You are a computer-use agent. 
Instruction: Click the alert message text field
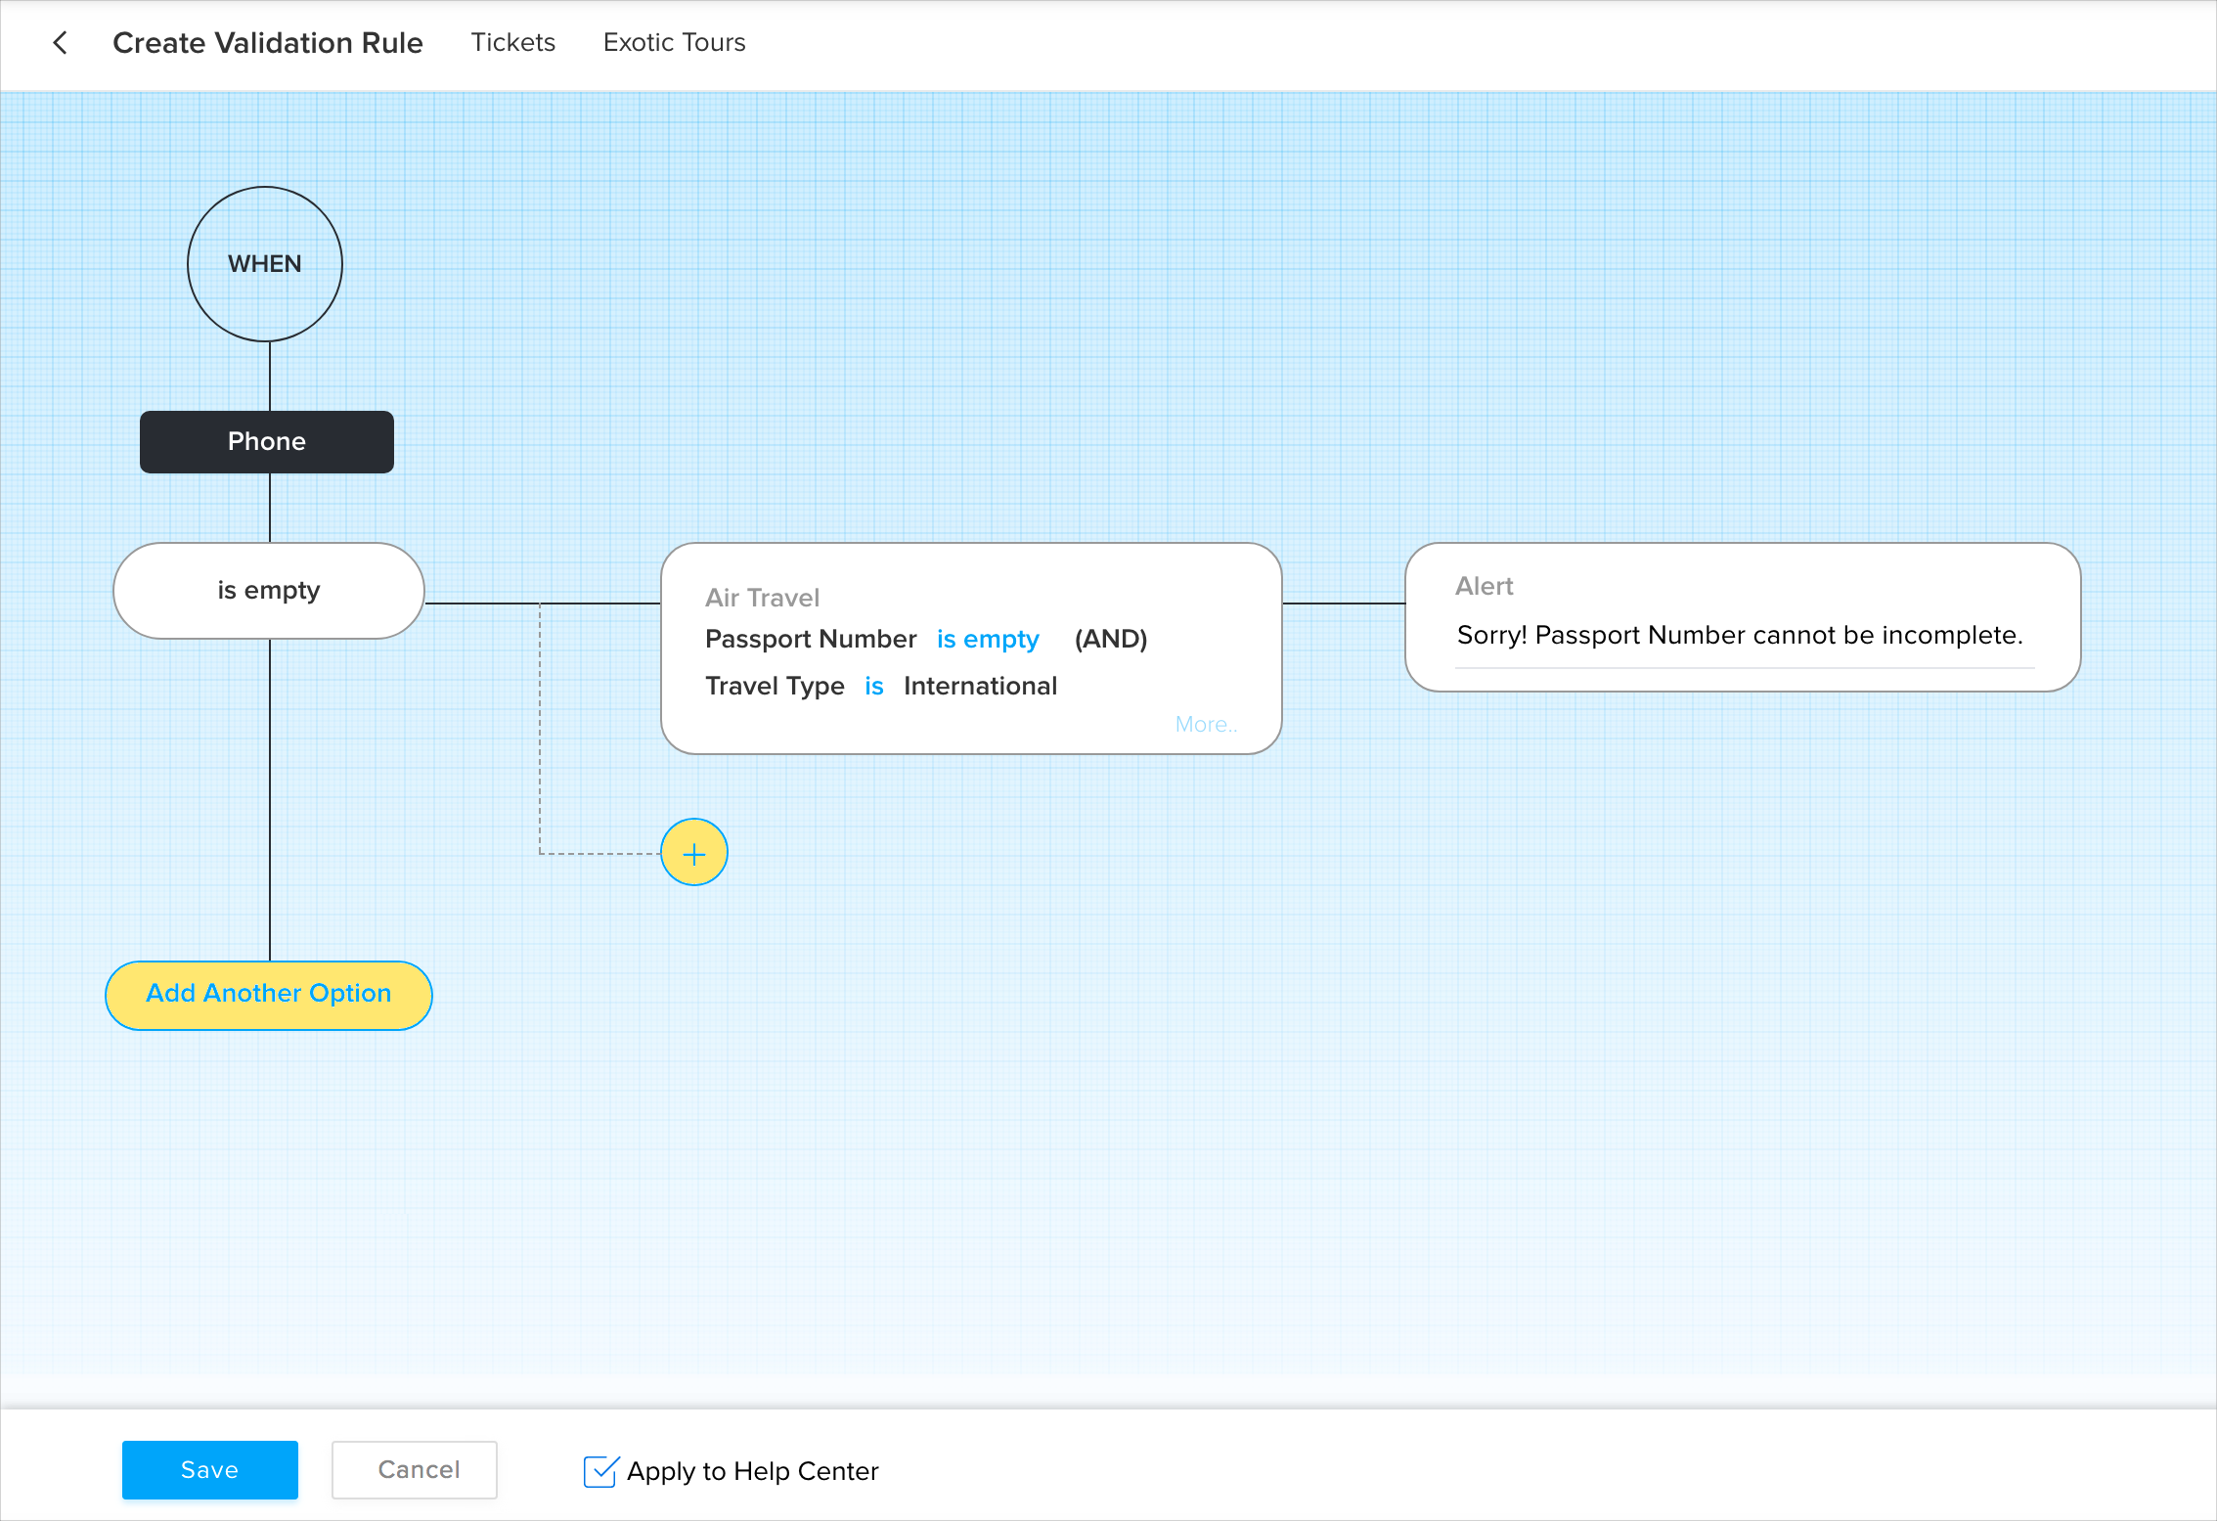1740,636
